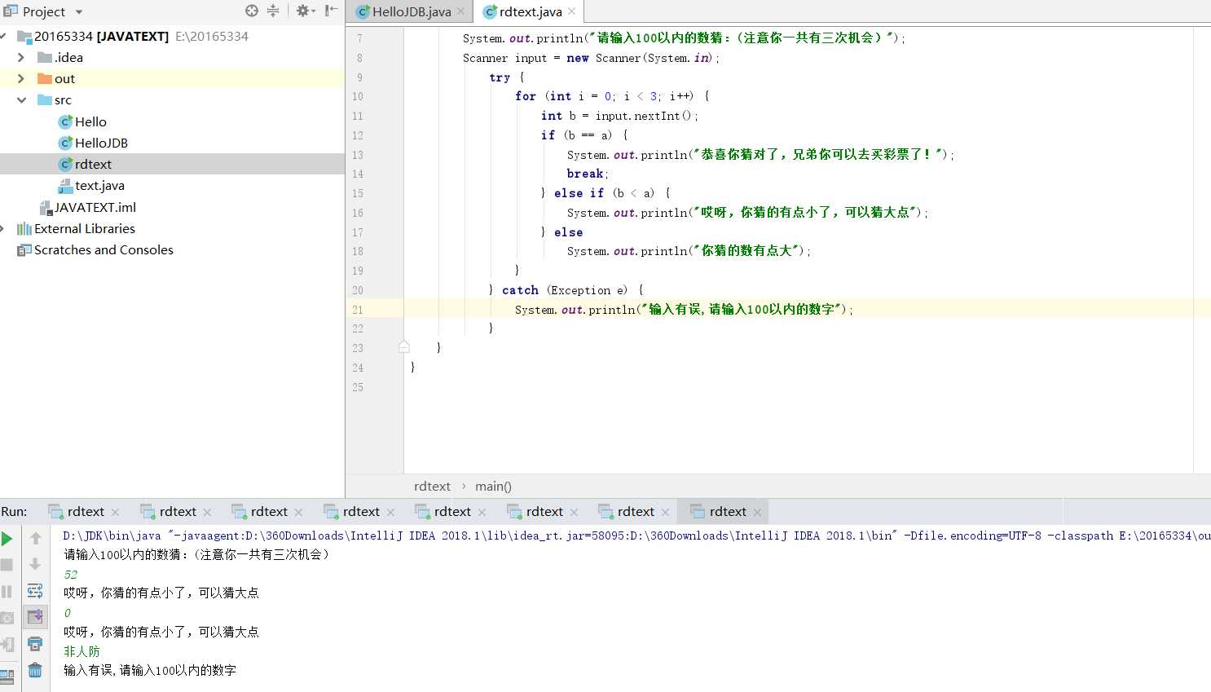Click the orange out folder icon
Image resolution: width=1211 pixels, height=692 pixels.
[45, 79]
